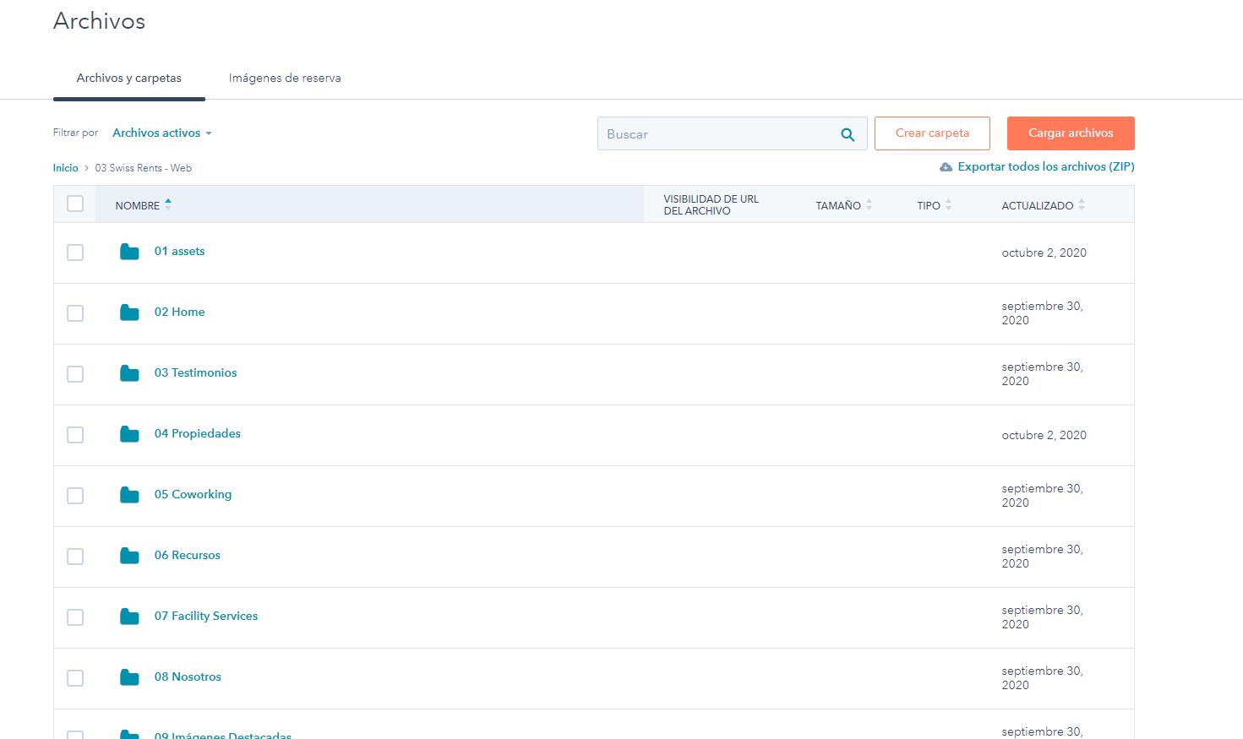Open the 02 Home folder link
This screenshot has width=1243, height=739.
(x=179, y=312)
